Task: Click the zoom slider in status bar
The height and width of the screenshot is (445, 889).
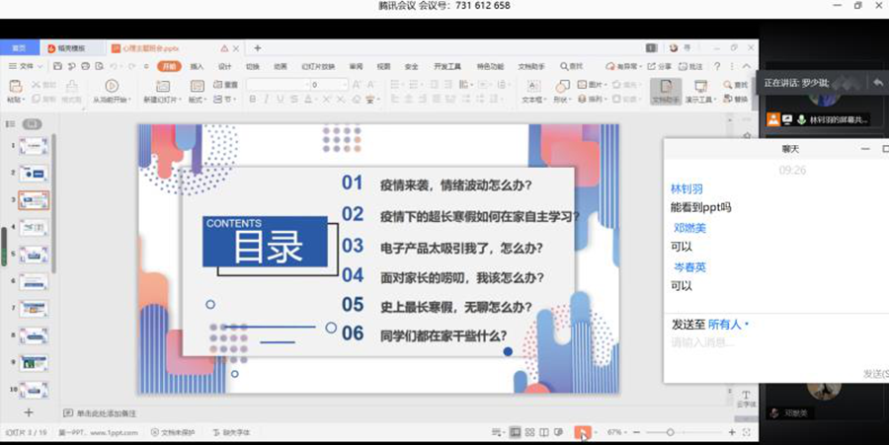Action: pyautogui.click(x=671, y=432)
